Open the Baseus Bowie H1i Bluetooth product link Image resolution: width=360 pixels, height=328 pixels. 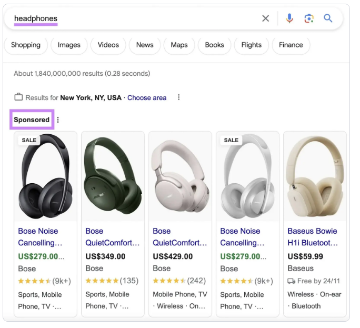[x=313, y=237]
